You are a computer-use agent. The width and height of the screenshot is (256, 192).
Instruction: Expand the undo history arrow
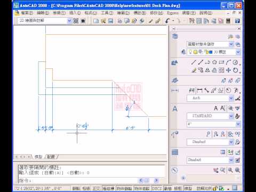click(173, 21)
